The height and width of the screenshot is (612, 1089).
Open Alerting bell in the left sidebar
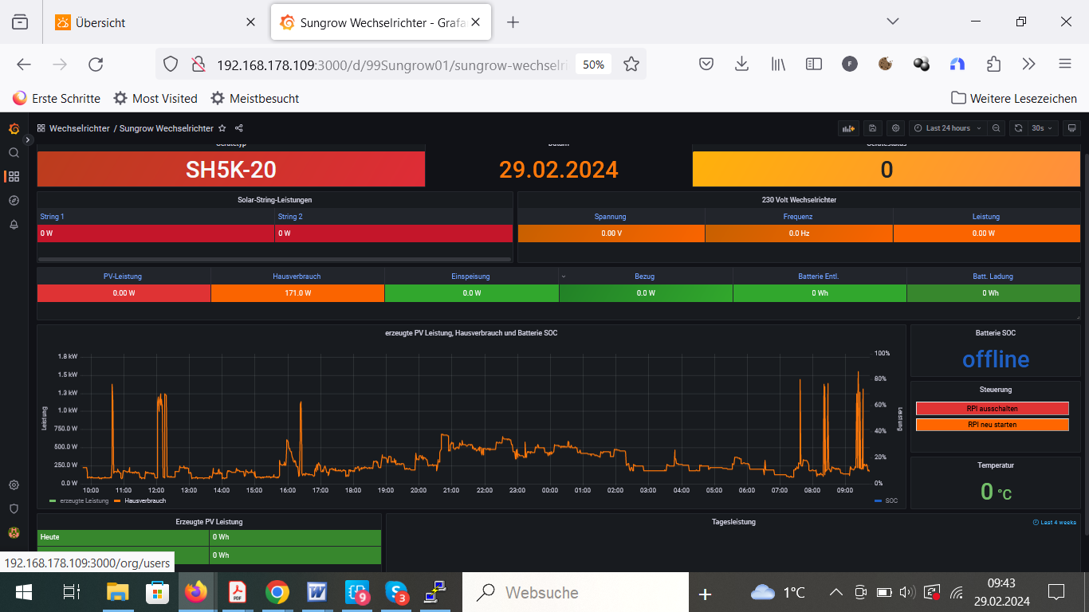coord(14,225)
